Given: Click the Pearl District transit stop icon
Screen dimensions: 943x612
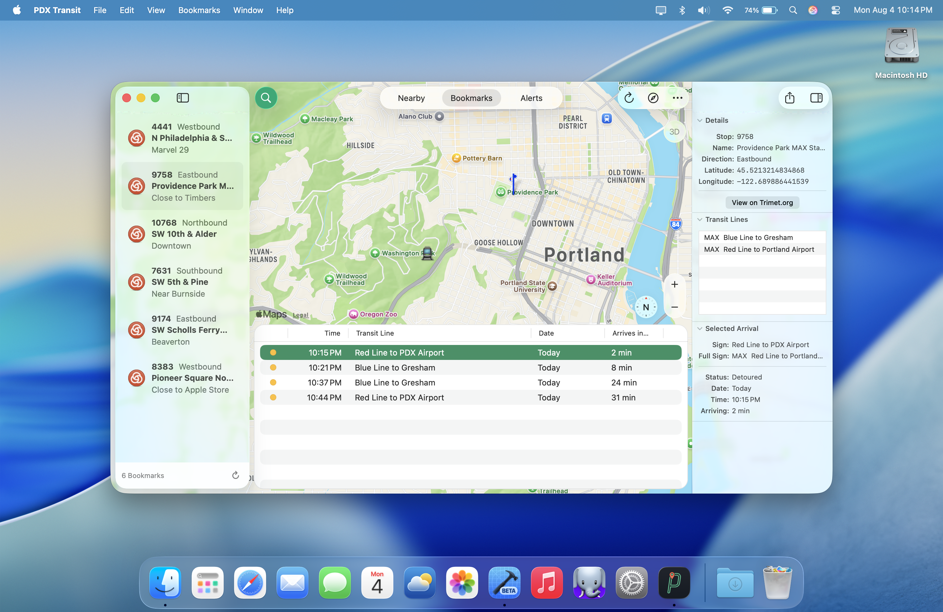Looking at the screenshot, I should (x=607, y=118).
